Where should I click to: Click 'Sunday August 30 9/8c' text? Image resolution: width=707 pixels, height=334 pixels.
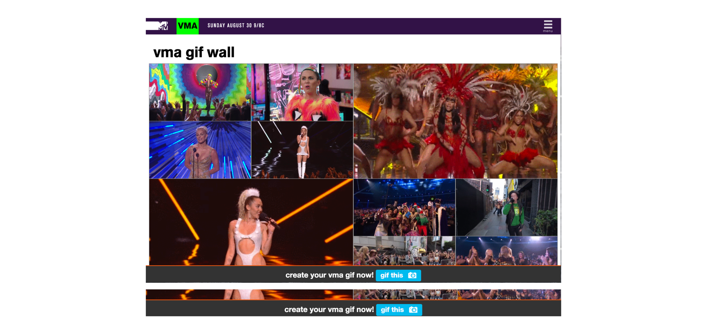tap(236, 25)
